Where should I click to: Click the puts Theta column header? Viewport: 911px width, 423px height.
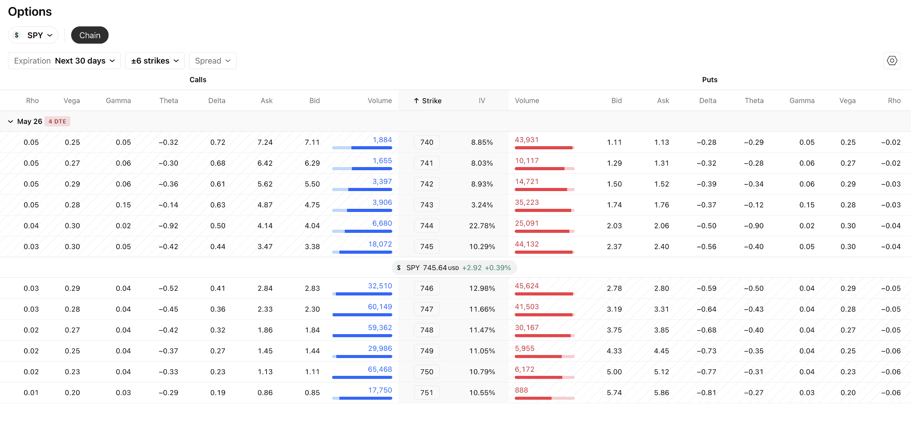tap(754, 101)
